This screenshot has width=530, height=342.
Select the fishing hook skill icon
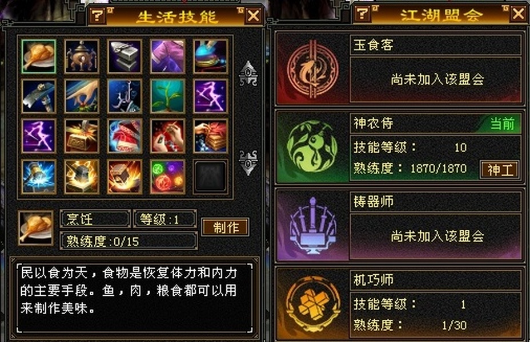click(x=125, y=96)
